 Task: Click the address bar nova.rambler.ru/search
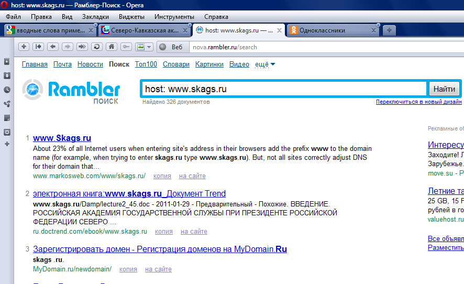point(326,47)
